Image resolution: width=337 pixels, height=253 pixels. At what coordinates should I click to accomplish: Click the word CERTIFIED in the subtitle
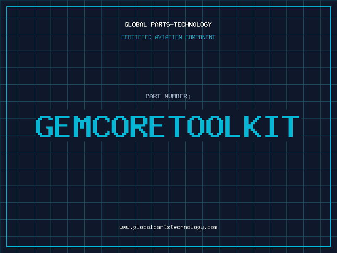coord(136,37)
